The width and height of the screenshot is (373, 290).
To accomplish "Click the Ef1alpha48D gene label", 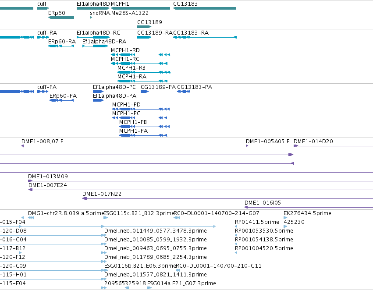I will tap(93, 4).
